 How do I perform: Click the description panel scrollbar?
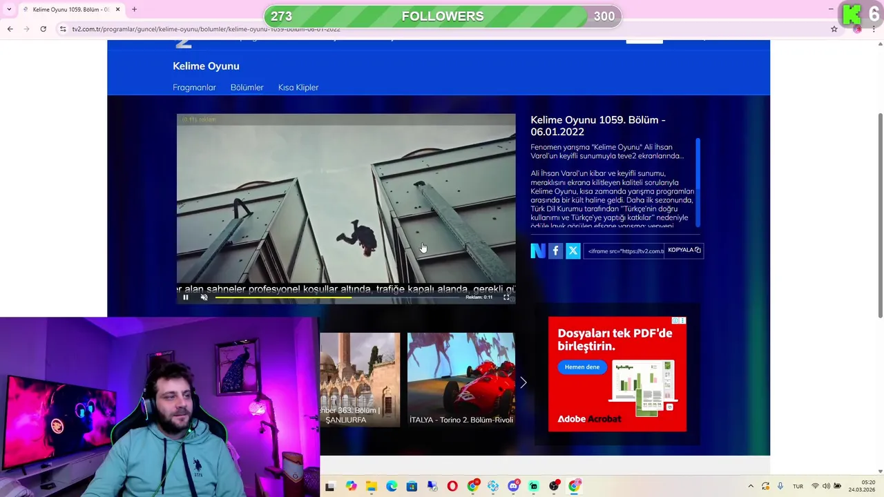tap(698, 182)
